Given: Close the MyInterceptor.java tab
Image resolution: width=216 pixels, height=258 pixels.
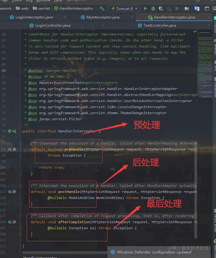Looking at the screenshot, I should 132,17.
